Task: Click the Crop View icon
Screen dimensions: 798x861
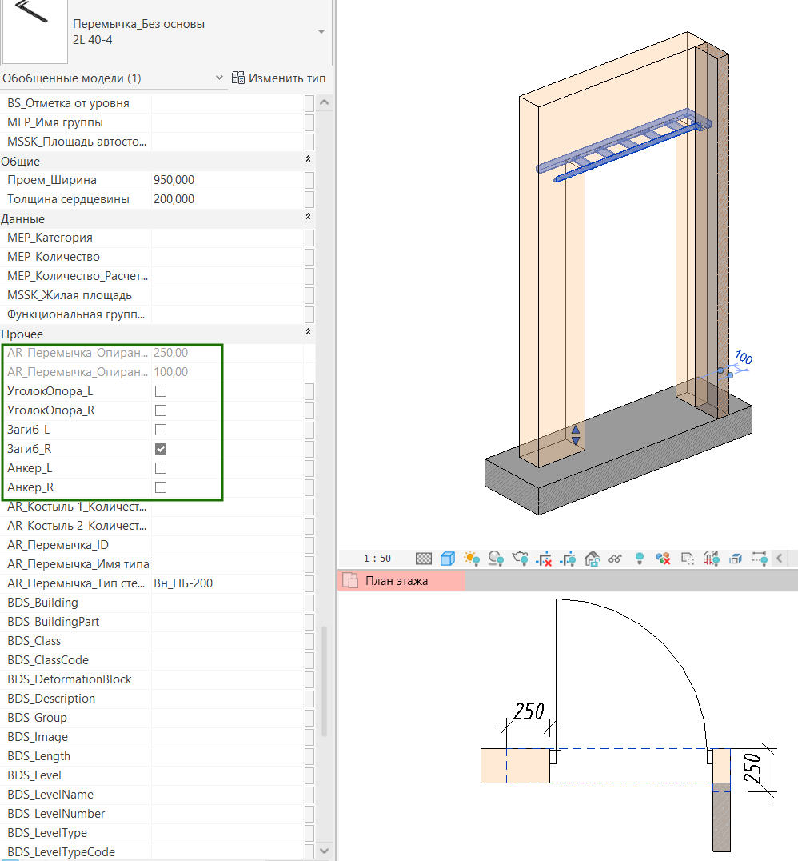Action: click(545, 559)
